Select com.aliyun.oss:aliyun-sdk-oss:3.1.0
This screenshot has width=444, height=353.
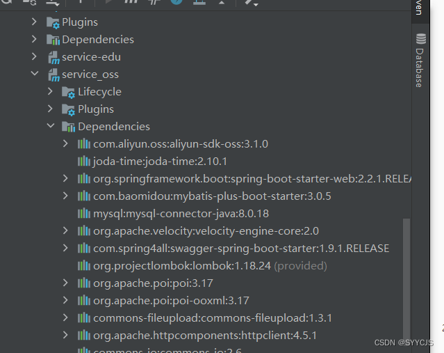181,144
